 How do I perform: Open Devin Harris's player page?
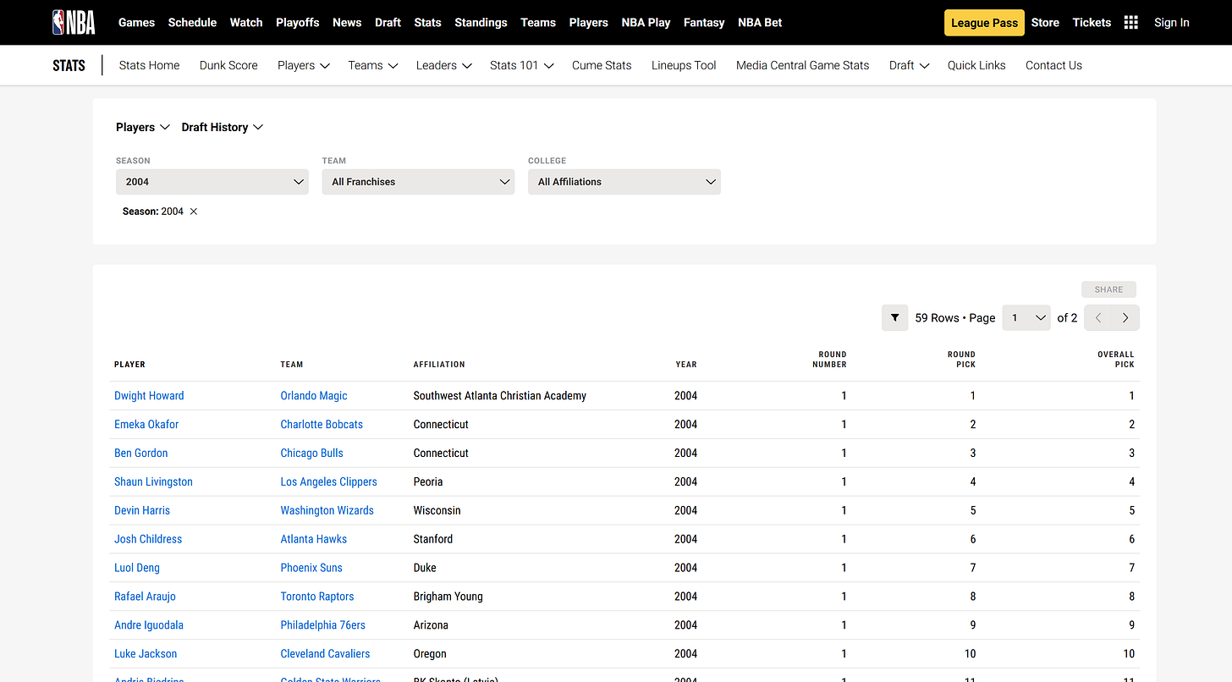pos(142,511)
